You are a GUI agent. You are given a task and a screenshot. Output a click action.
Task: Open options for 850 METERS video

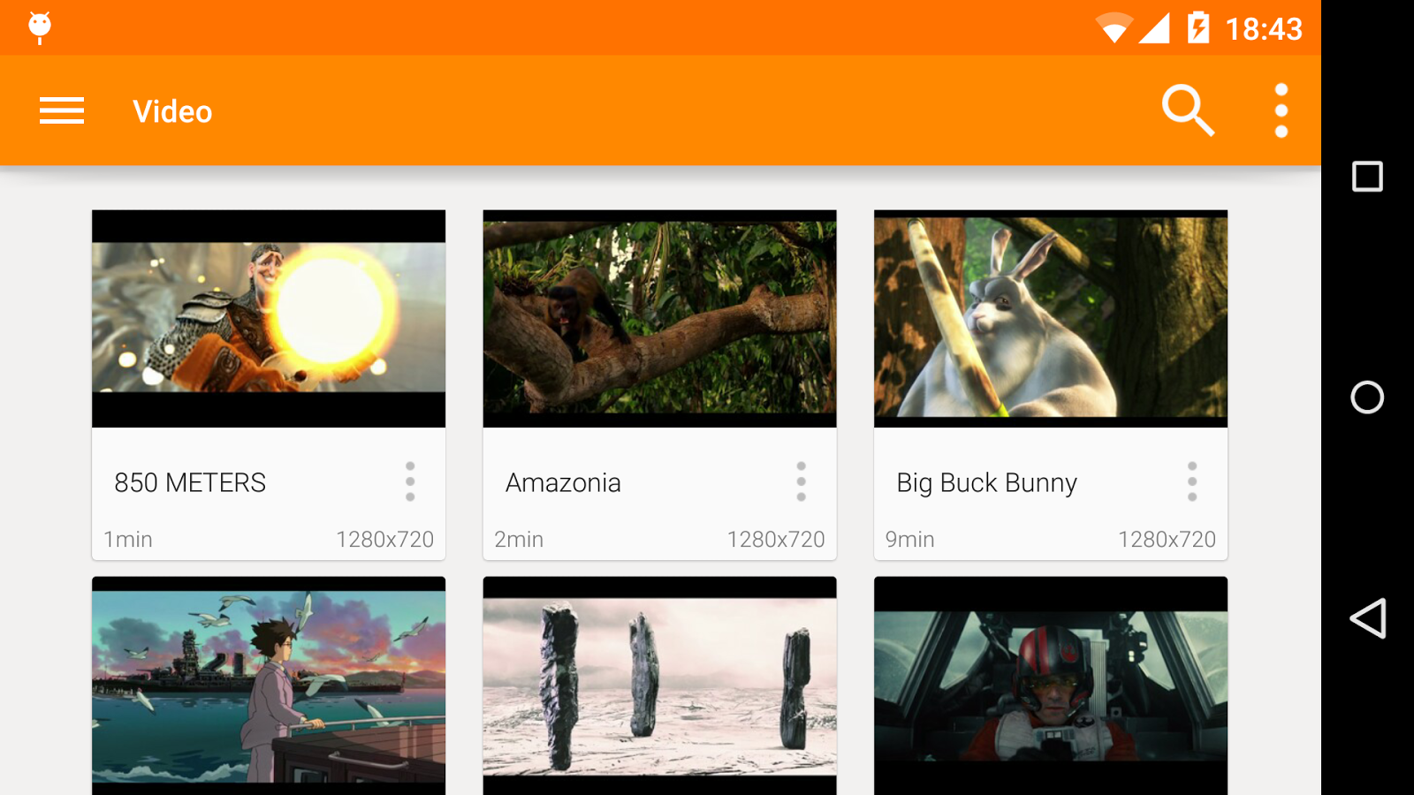click(x=410, y=481)
